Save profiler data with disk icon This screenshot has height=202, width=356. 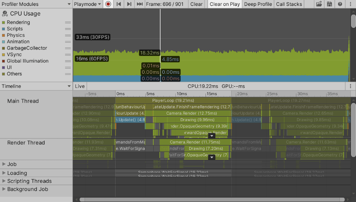click(329, 4)
